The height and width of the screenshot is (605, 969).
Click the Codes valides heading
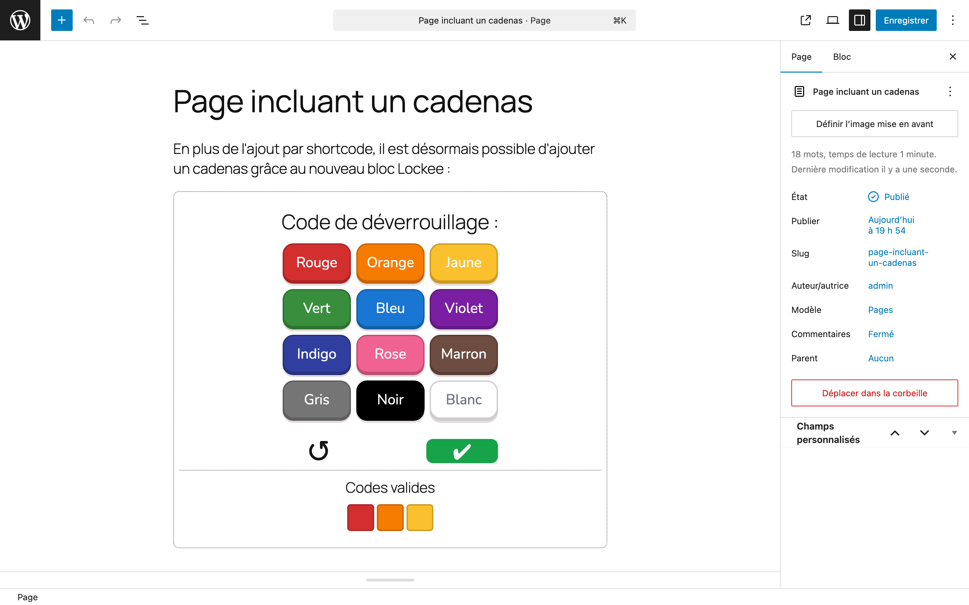390,487
